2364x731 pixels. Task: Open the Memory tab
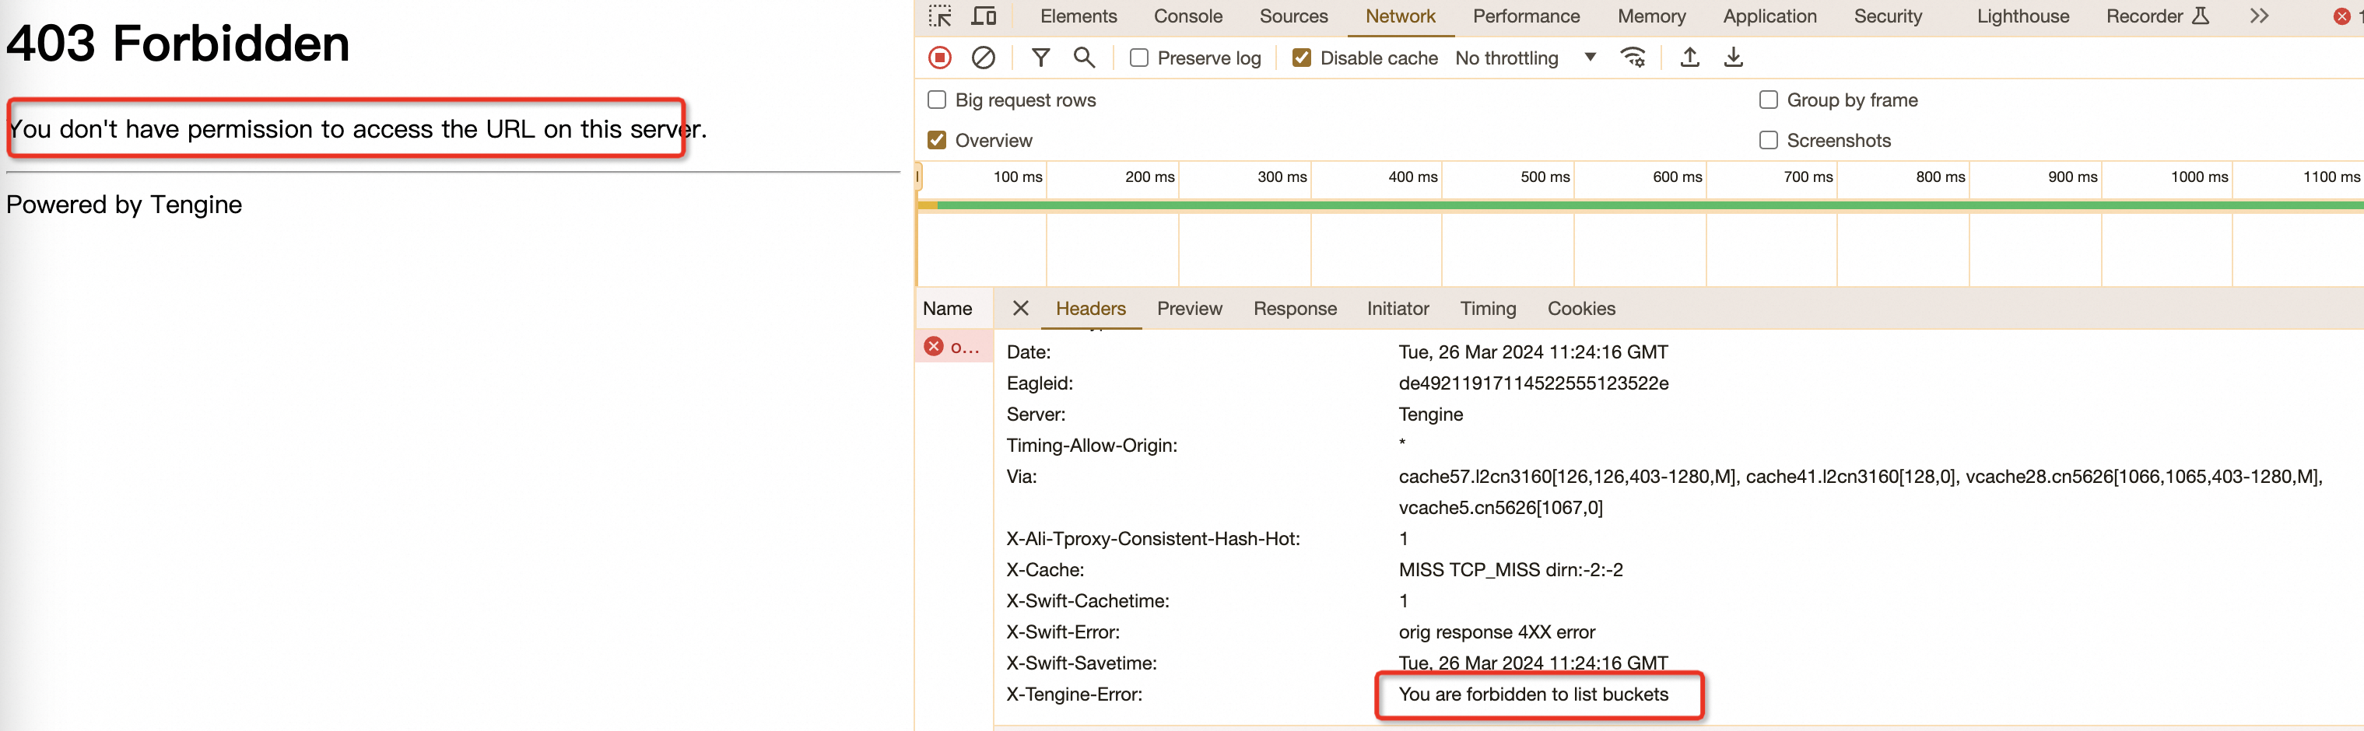[1652, 16]
